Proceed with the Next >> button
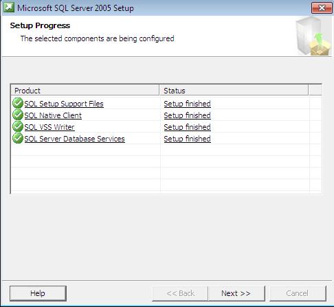Viewport: 334px width, 307px height. coord(236,293)
